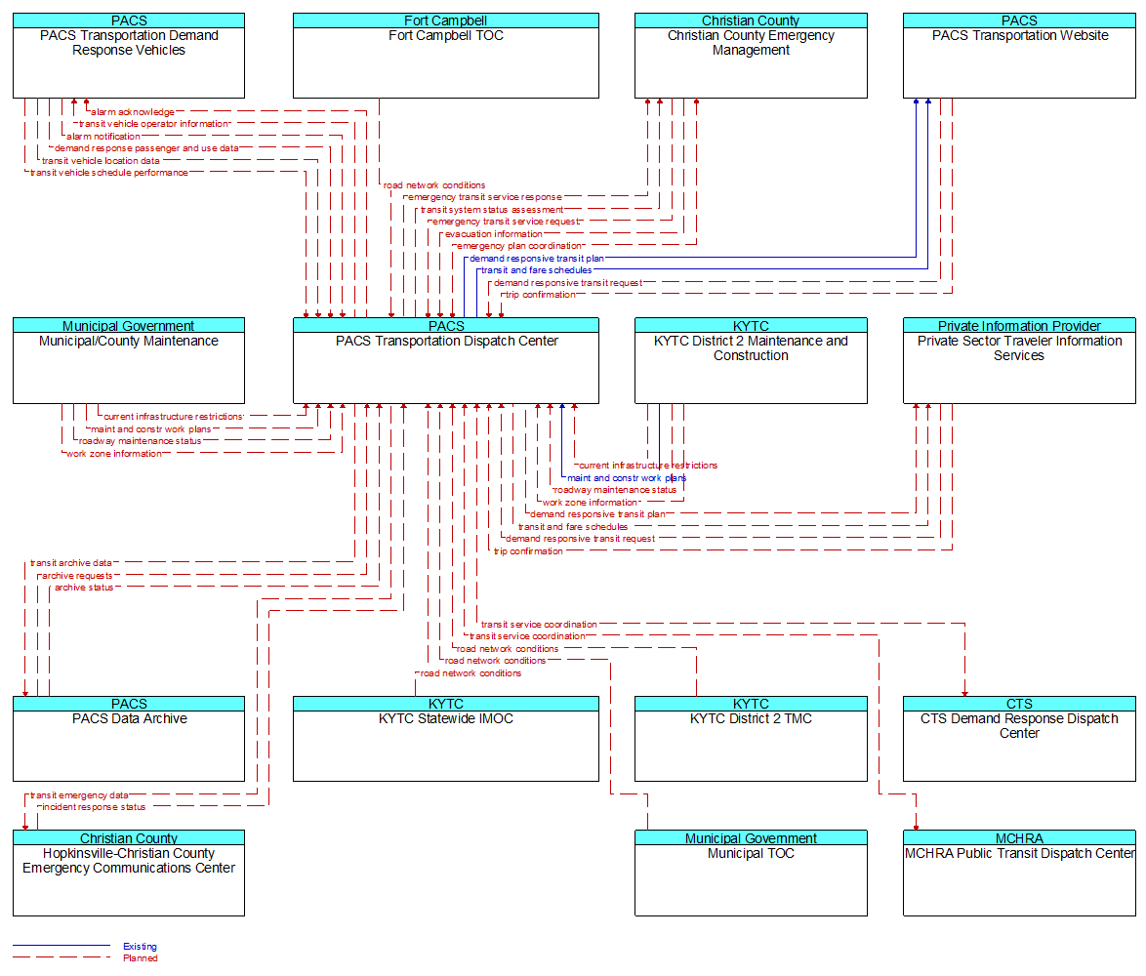Click 'emergency plan coordination' label
Image resolution: width=1146 pixels, height=976 pixels.
[519, 246]
